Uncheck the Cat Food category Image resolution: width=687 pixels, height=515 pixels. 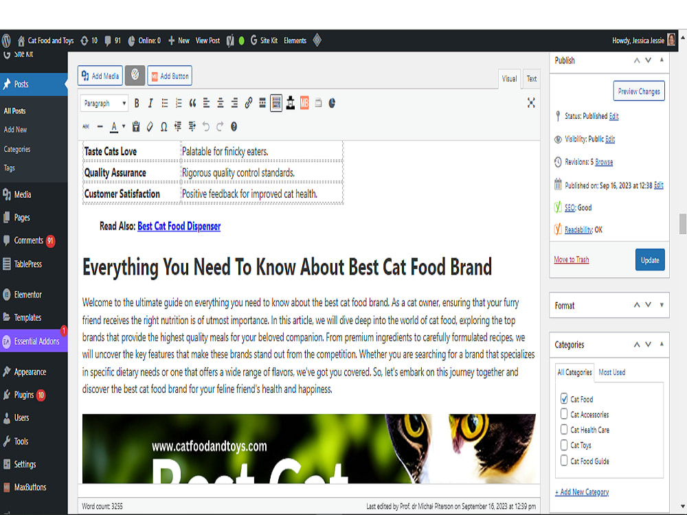pyautogui.click(x=564, y=398)
